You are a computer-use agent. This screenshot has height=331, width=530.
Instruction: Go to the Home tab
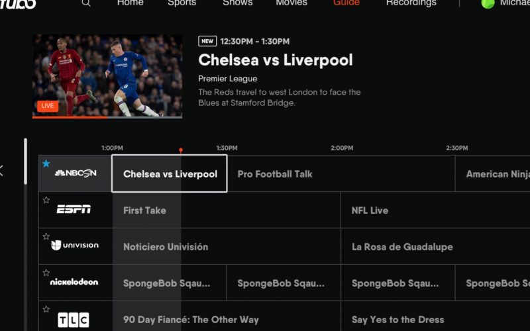pyautogui.click(x=130, y=3)
